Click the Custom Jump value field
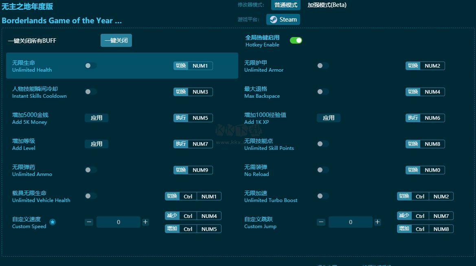Viewport: 476px width, 266px height. pyautogui.click(x=350, y=222)
